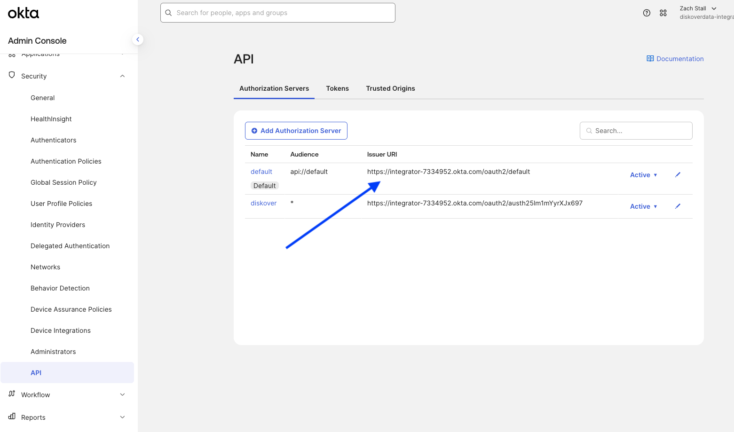Click the Admin Console heading
The image size is (734, 432).
[37, 41]
